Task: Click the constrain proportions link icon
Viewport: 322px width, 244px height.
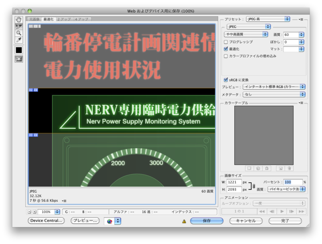Action: coord(254,186)
